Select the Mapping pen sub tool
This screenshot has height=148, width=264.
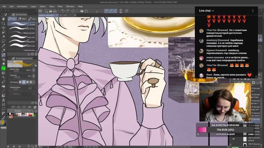coord(22,33)
